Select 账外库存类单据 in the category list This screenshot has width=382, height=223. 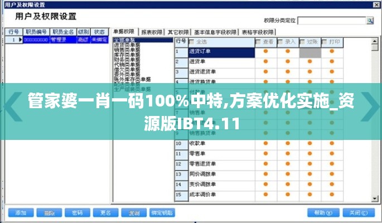coord(133,79)
